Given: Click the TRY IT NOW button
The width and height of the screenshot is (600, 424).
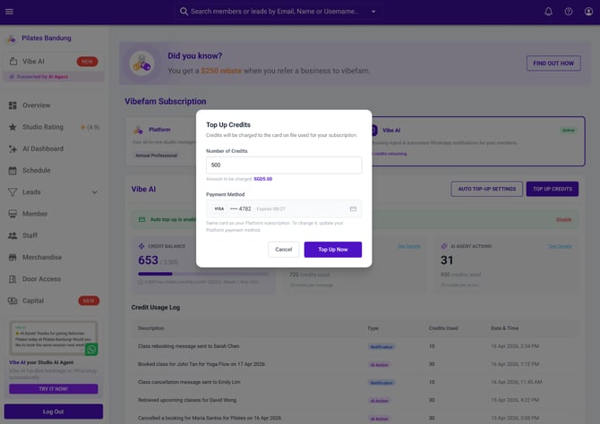Looking at the screenshot, I should [x=54, y=389].
